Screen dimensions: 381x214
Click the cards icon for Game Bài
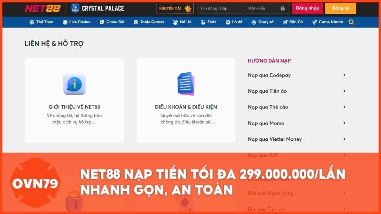[x=102, y=22]
